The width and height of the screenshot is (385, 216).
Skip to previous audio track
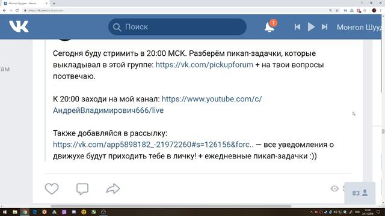coord(297,26)
